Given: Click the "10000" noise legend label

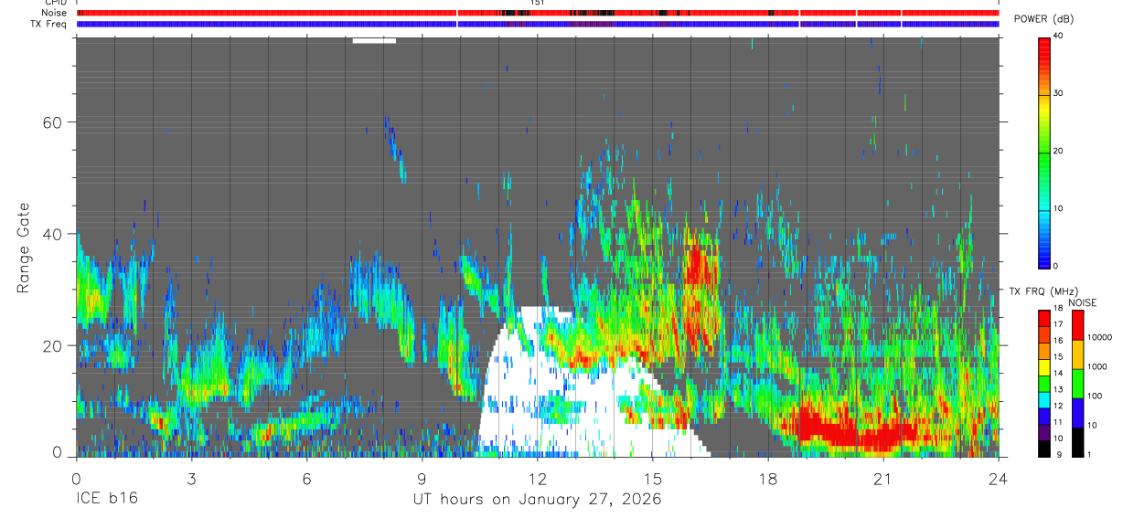Looking at the screenshot, I should (x=1099, y=336).
